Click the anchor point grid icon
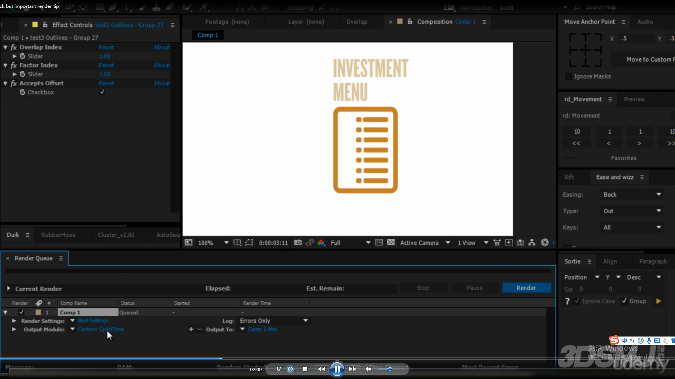Screen dimensions: 675x379 click(585, 50)
